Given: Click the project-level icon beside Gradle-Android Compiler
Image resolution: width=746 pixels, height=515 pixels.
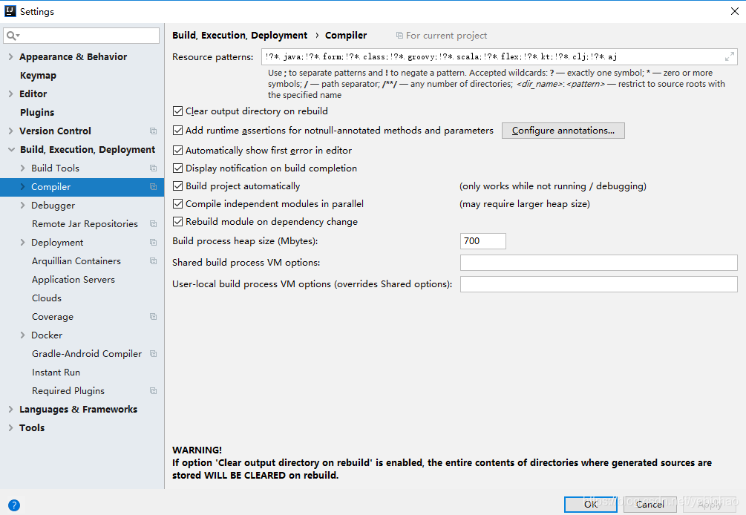Looking at the screenshot, I should pyautogui.click(x=153, y=353).
